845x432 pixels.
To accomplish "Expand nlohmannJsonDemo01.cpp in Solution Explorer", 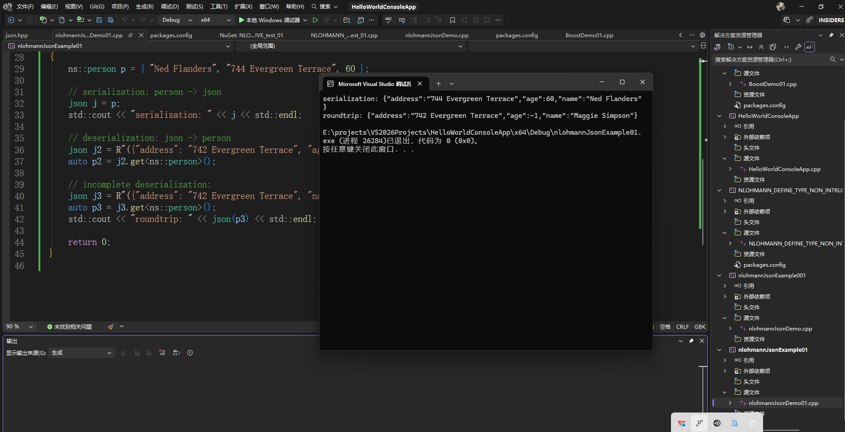I will 730,403.
